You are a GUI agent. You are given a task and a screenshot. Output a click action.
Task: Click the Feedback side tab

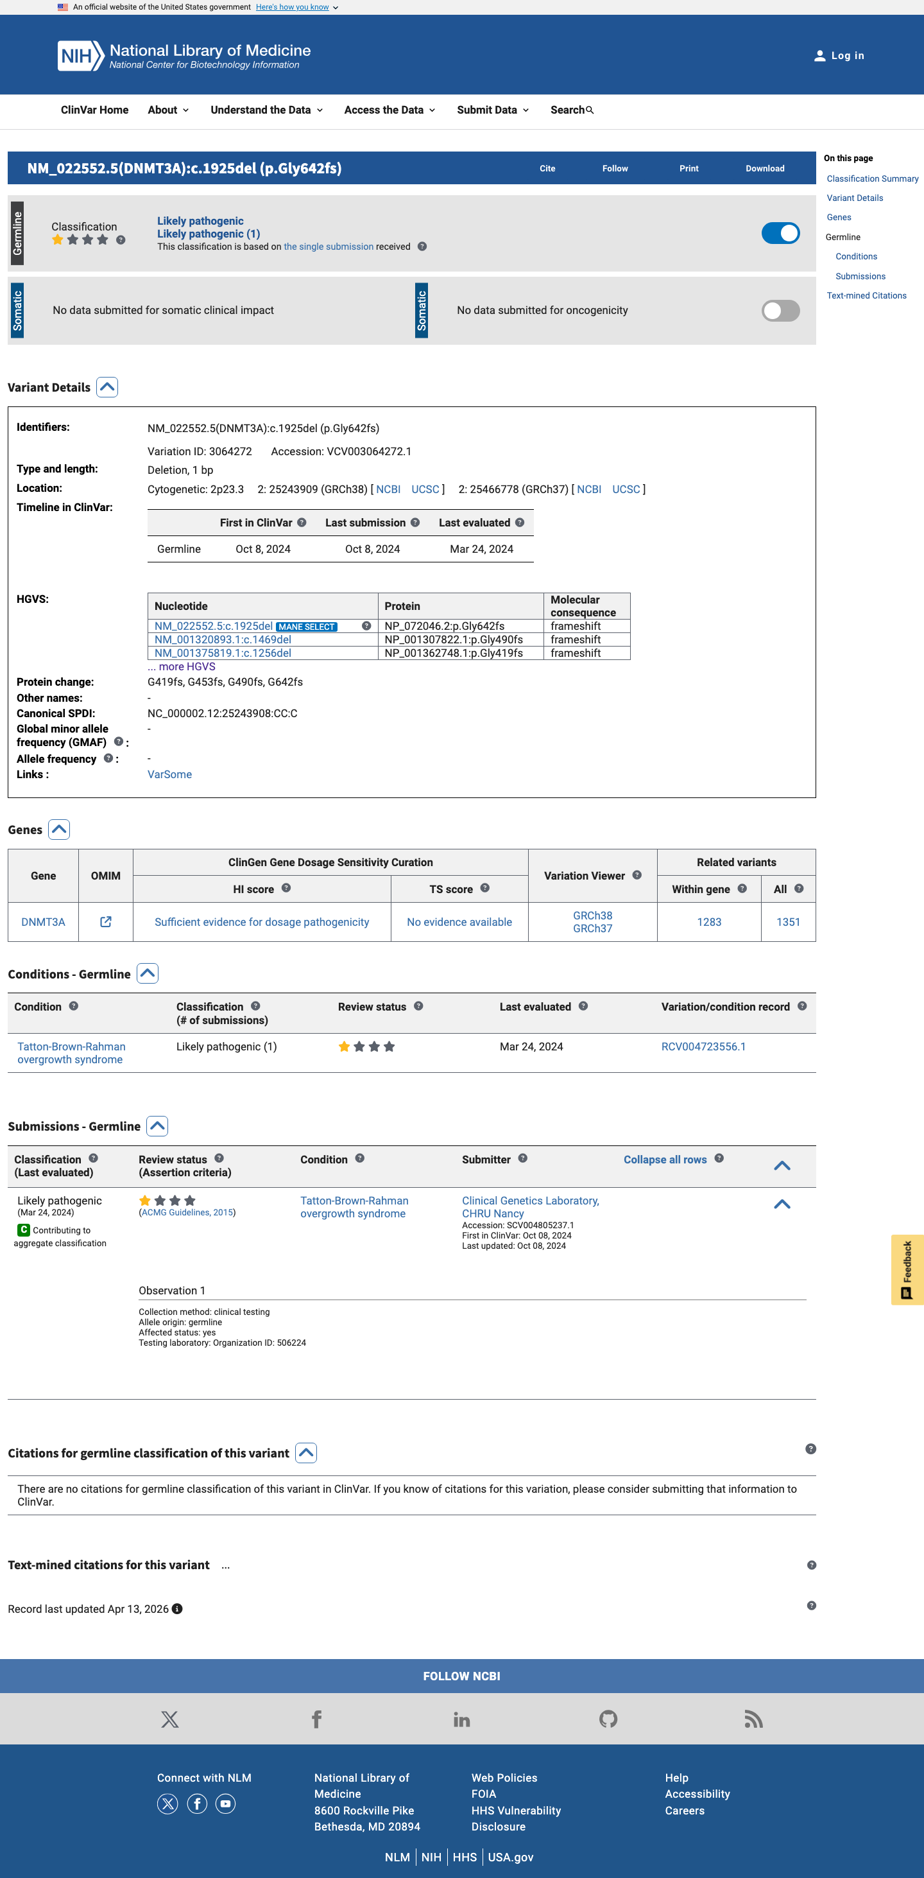[x=907, y=1269]
